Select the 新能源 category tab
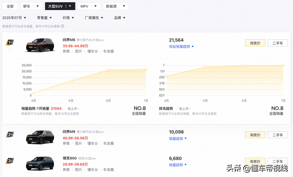Screen dimensions: 293x177 (x=111, y=6)
